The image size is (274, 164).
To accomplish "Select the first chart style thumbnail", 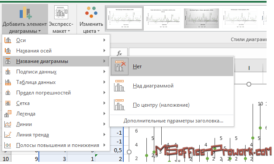I will point(125,18).
